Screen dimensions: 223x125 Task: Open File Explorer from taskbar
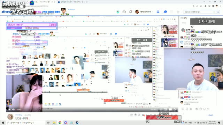pyautogui.click(x=54, y=123)
